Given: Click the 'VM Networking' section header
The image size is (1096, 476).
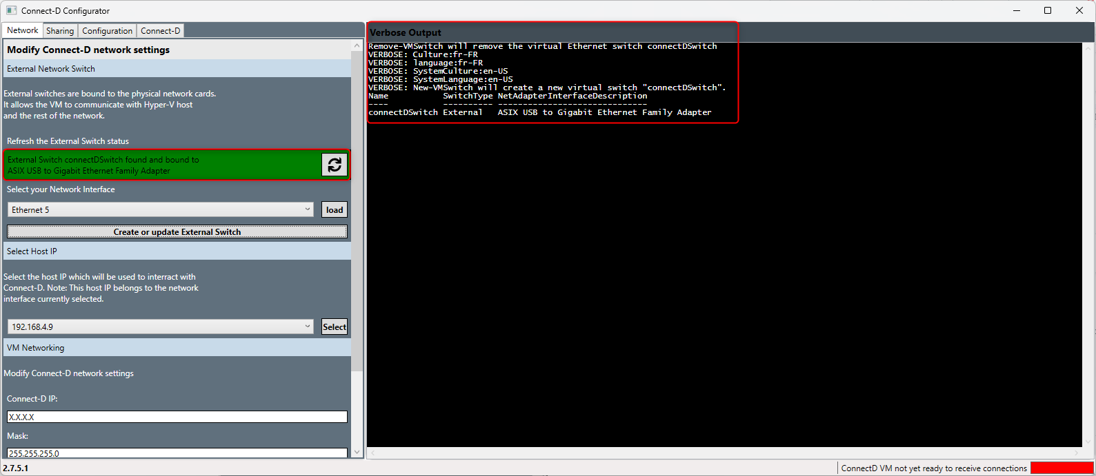Looking at the screenshot, I should [177, 347].
